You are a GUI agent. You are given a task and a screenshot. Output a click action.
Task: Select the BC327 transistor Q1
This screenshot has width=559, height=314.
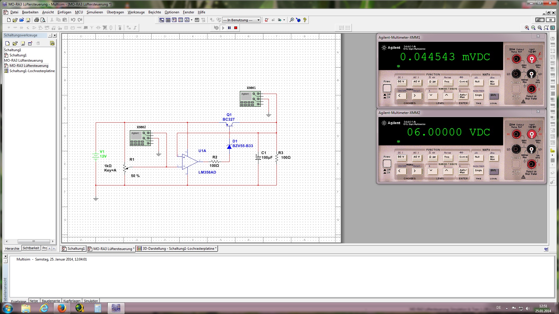click(230, 125)
